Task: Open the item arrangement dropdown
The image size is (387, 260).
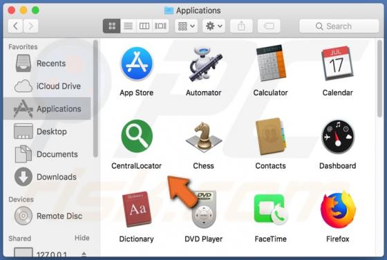Action: (187, 26)
